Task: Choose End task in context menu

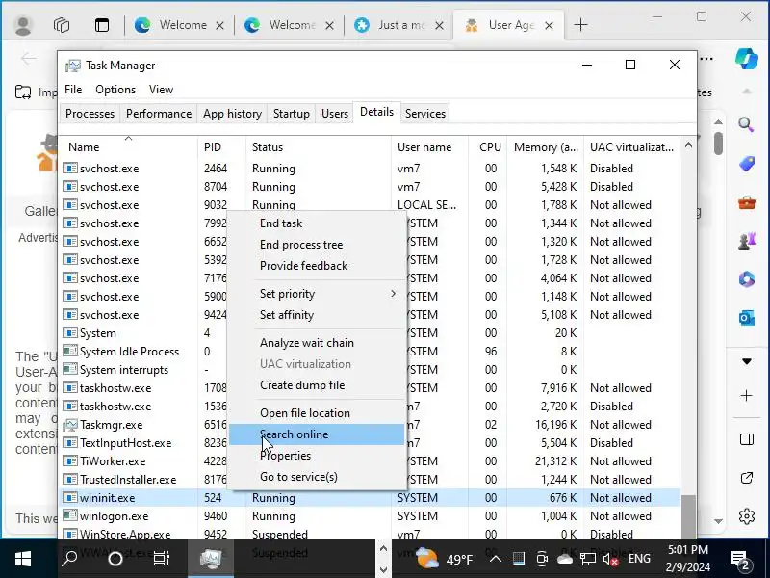Action: pyautogui.click(x=318, y=223)
